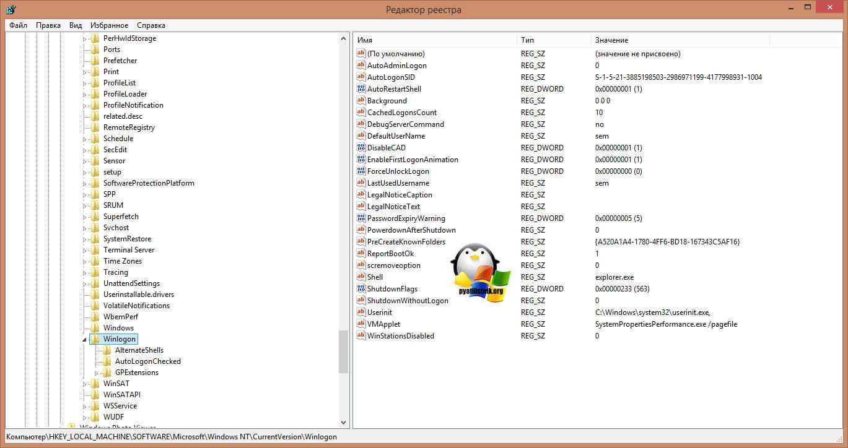Click the AutoAdminLogon string value icon
Viewport: 848px width, 448px height.
pos(362,66)
